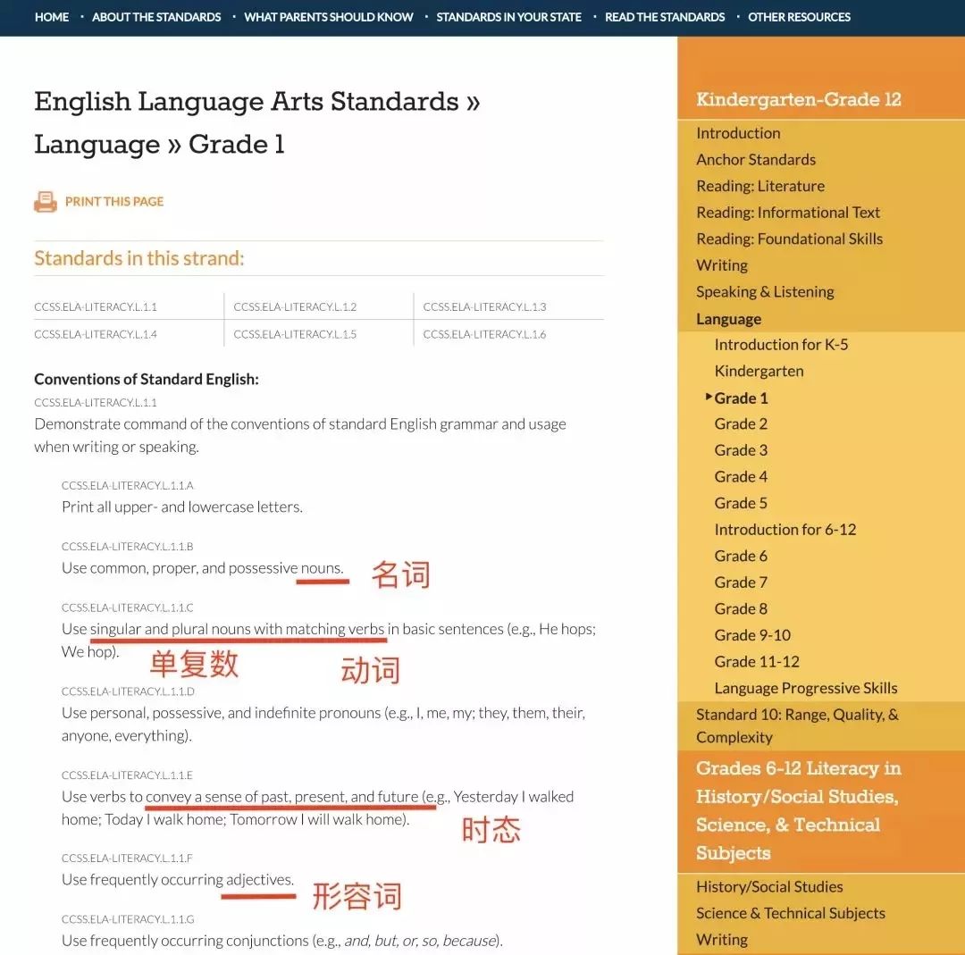Go to the Kindergarten language standards
The height and width of the screenshot is (955, 965).
pyautogui.click(x=759, y=371)
